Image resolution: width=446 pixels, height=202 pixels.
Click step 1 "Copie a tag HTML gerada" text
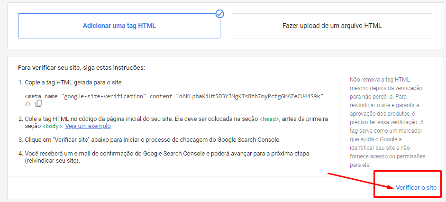click(73, 83)
